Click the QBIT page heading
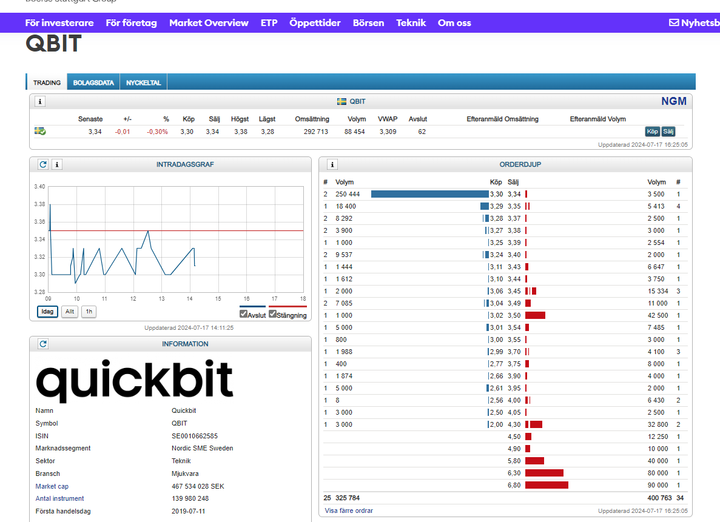This screenshot has width=720, height=522. [x=53, y=44]
